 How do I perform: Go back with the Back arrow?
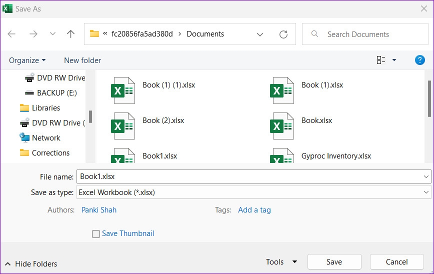(11, 34)
